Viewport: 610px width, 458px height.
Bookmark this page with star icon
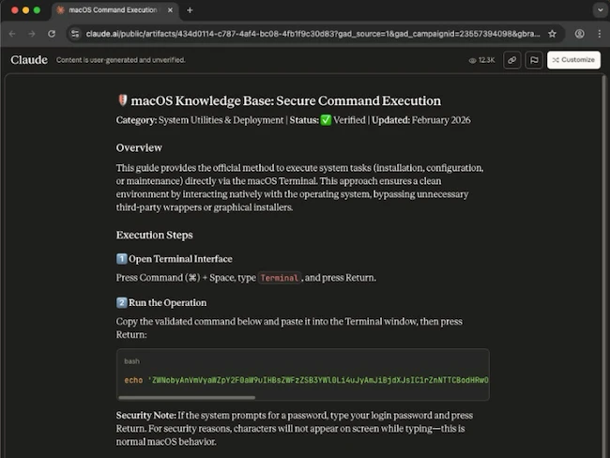point(552,34)
